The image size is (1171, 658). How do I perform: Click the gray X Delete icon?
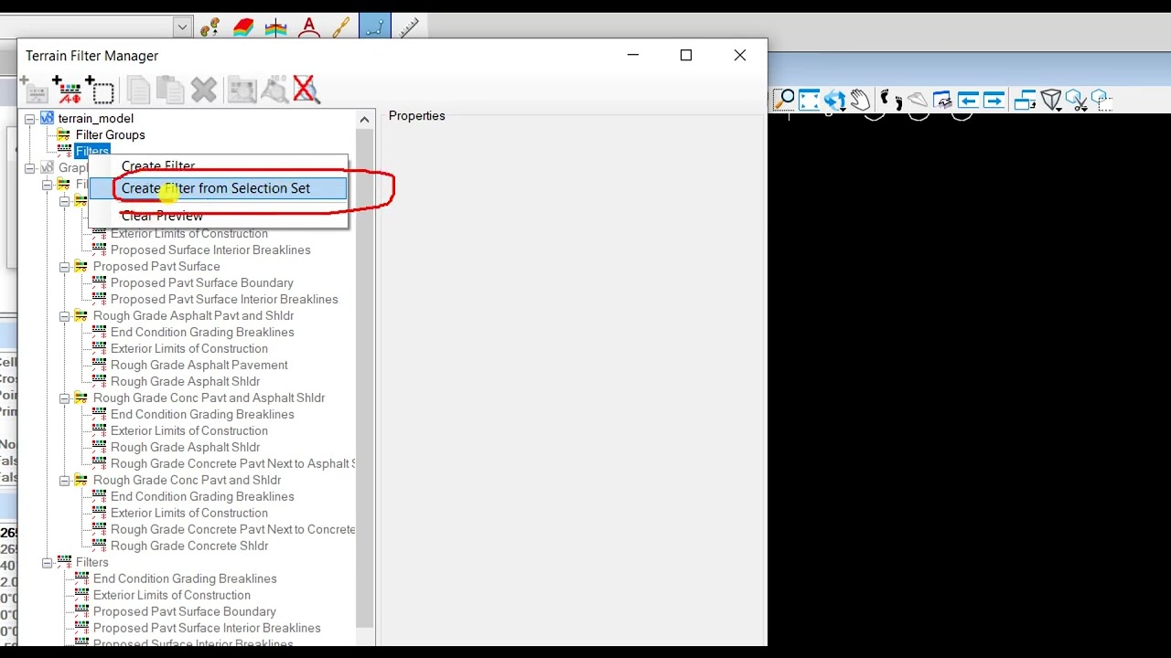(204, 90)
